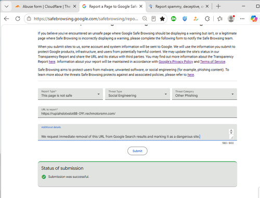Open the zoom magnifier in address bar
This screenshot has width=260, height=198.
coord(145,19)
